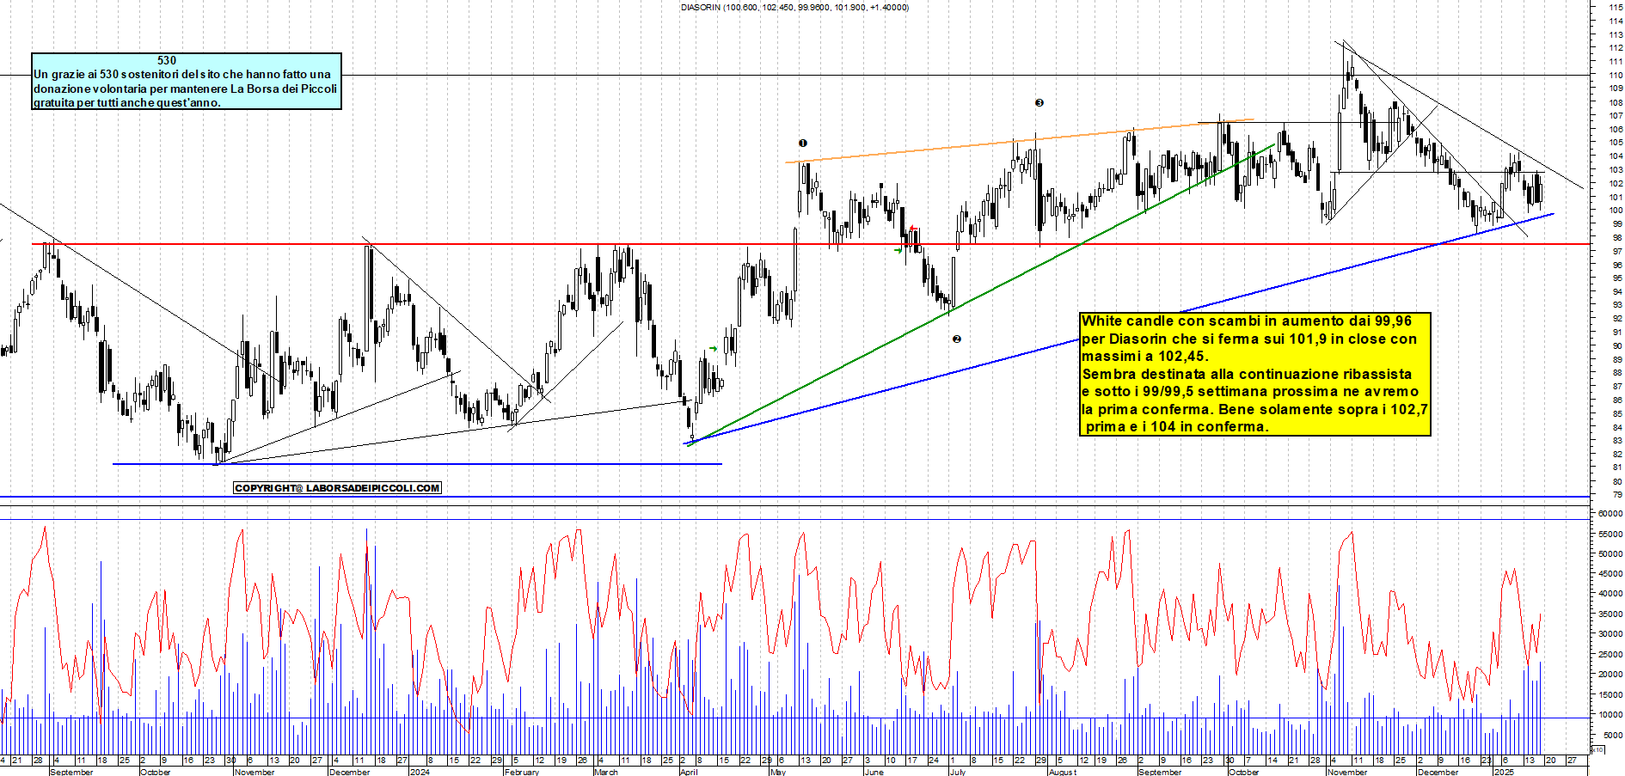Image resolution: width=1625 pixels, height=776 pixels.
Task: Click the 'April' month label
Action: tap(689, 772)
